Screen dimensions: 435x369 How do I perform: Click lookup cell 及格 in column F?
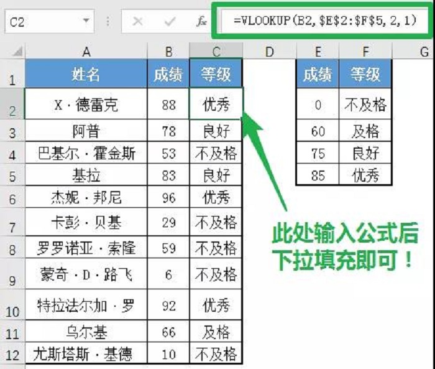(365, 130)
